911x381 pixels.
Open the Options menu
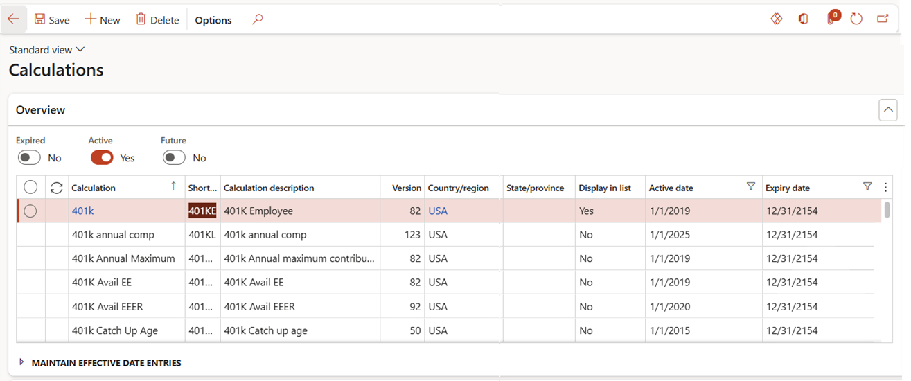pyautogui.click(x=213, y=20)
